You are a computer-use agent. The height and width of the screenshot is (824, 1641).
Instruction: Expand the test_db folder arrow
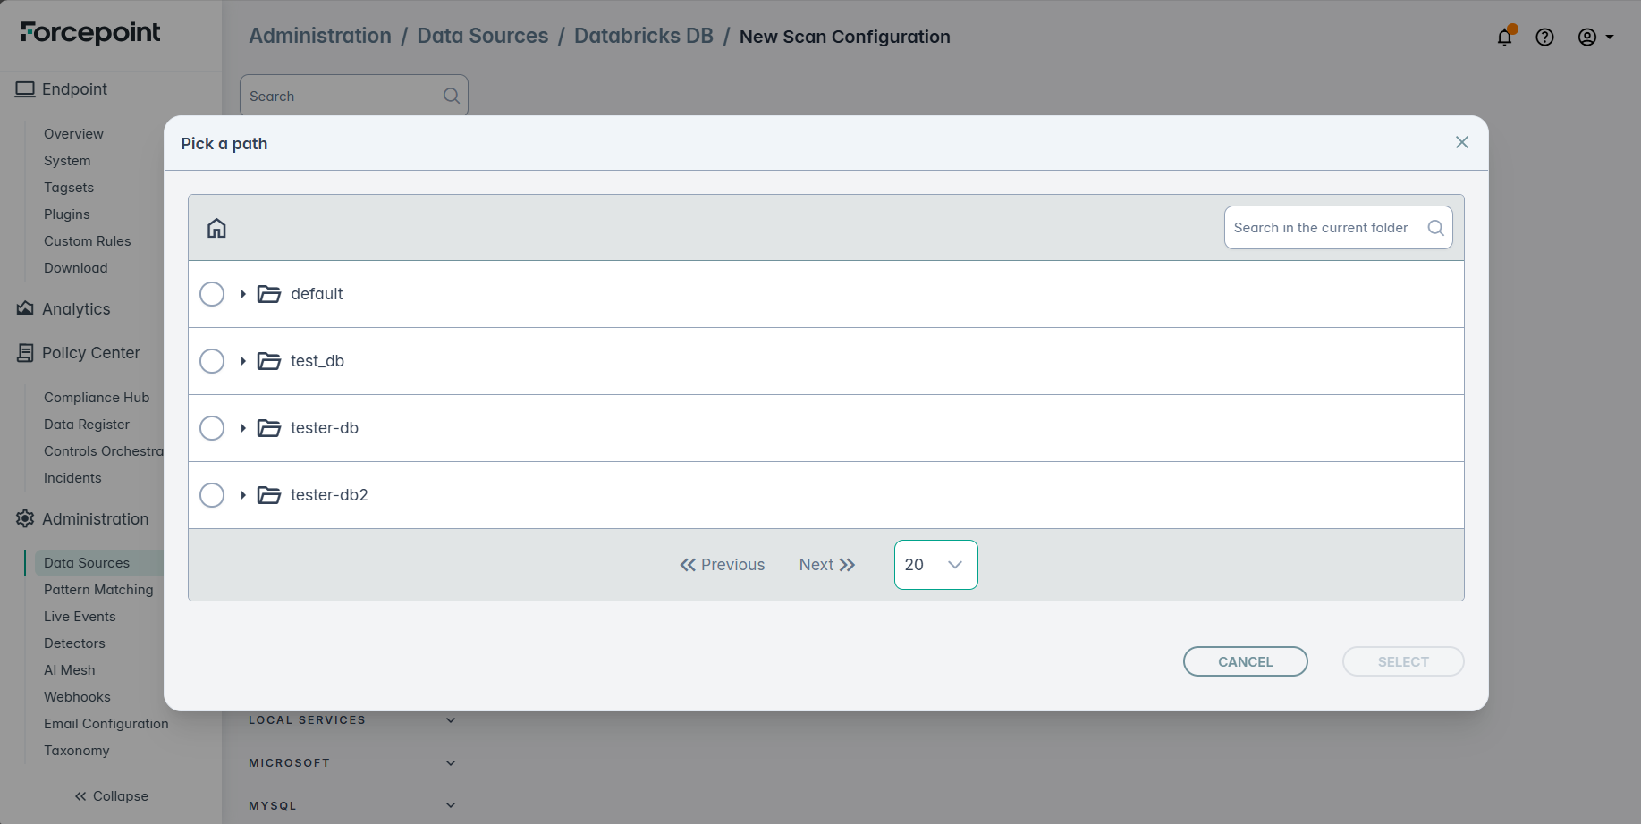coord(242,361)
